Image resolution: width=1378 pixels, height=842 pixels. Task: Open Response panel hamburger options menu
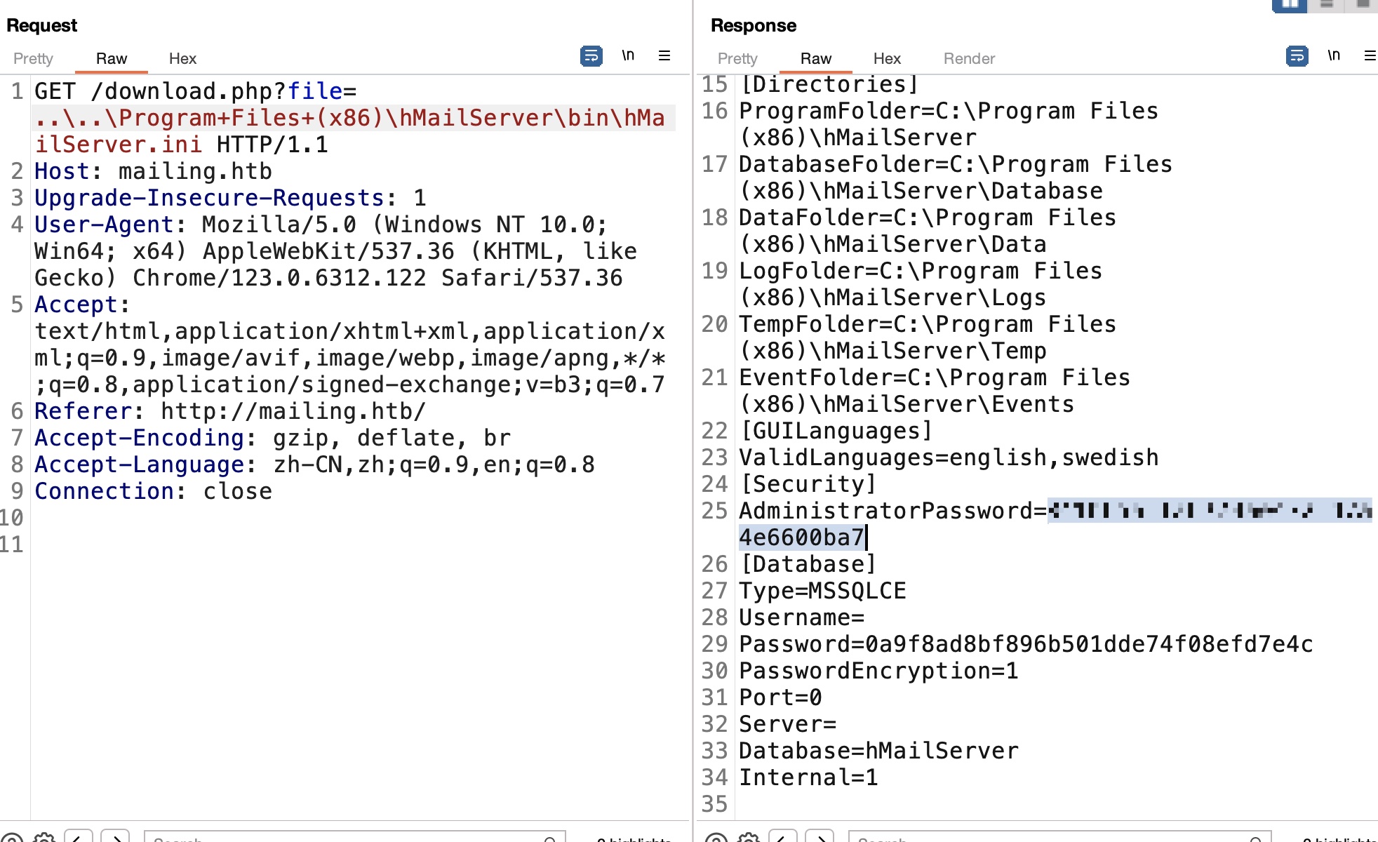click(x=1370, y=55)
